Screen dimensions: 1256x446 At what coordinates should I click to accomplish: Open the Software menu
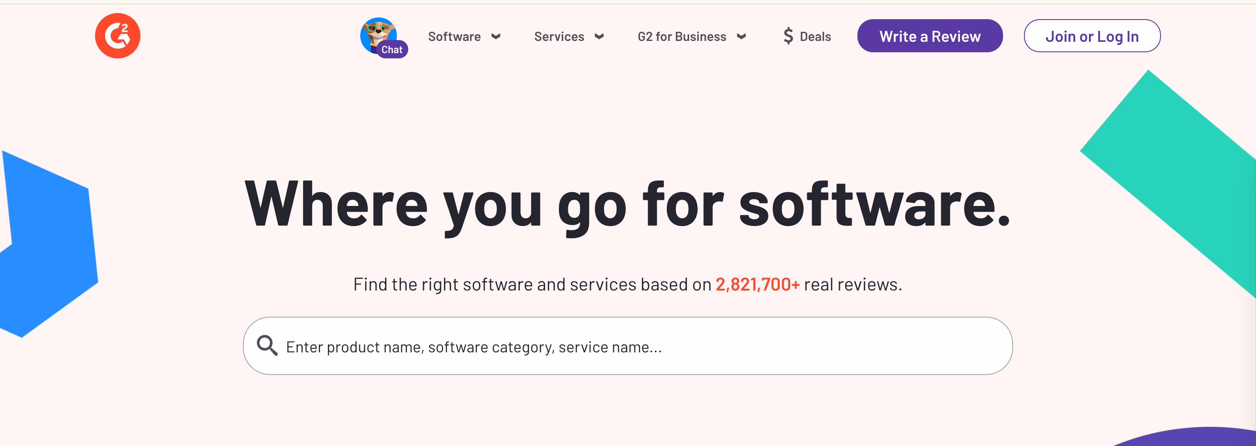click(454, 37)
